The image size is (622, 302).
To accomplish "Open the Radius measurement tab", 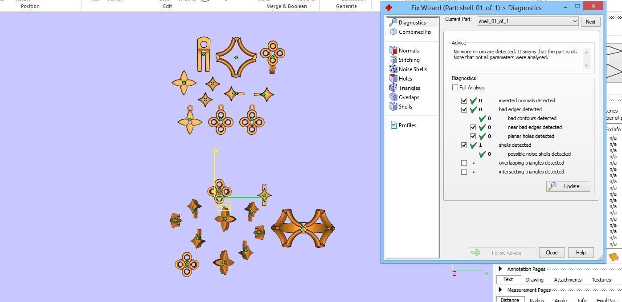I will [536, 300].
